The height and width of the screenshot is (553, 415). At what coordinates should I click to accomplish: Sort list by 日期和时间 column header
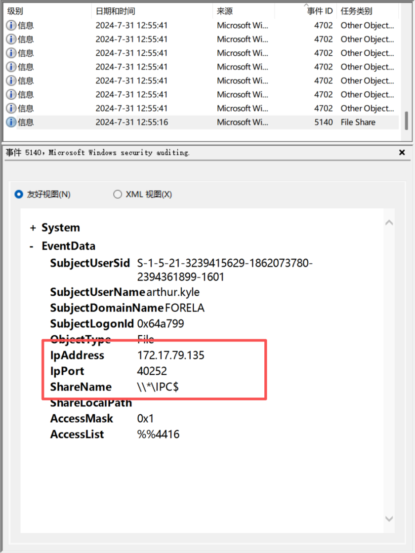(115, 11)
